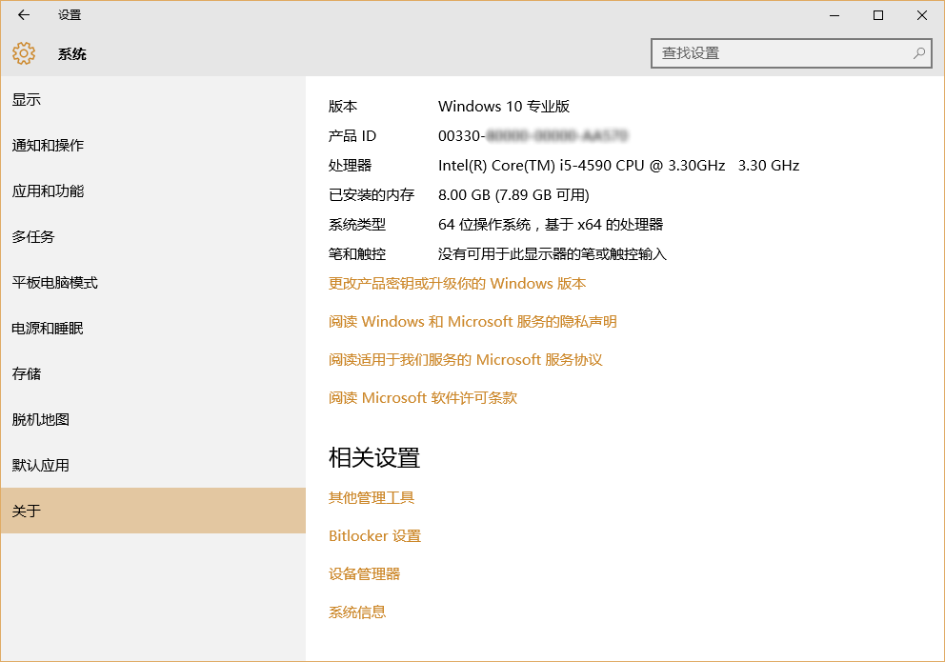Open the 多任务 settings
This screenshot has height=662, width=945.
click(x=33, y=237)
